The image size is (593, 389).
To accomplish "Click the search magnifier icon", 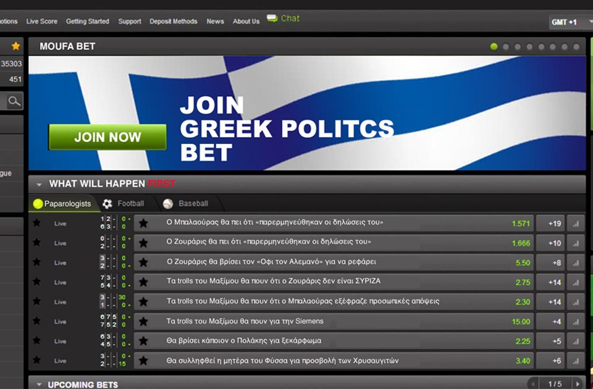I will point(14,101).
